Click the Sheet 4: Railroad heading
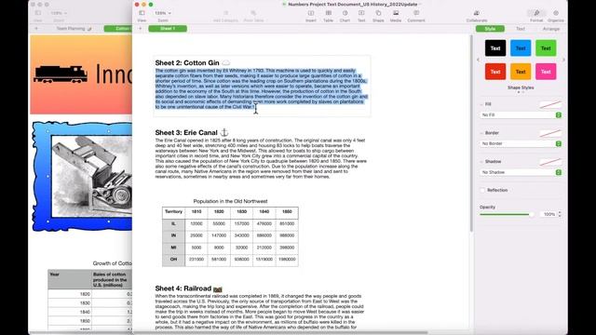The image size is (596, 335). pos(183,288)
